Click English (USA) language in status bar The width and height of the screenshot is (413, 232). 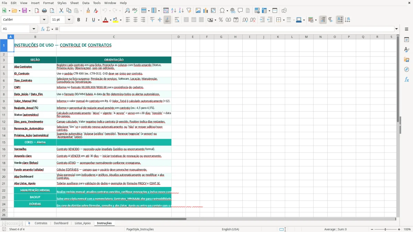click(x=230, y=229)
